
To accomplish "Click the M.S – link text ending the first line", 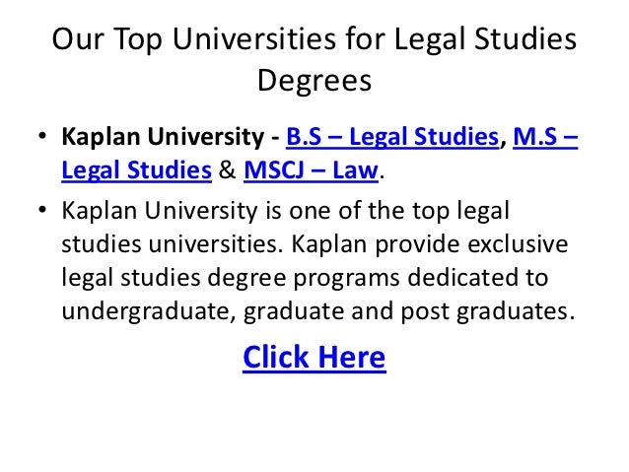I will click(x=545, y=136).
